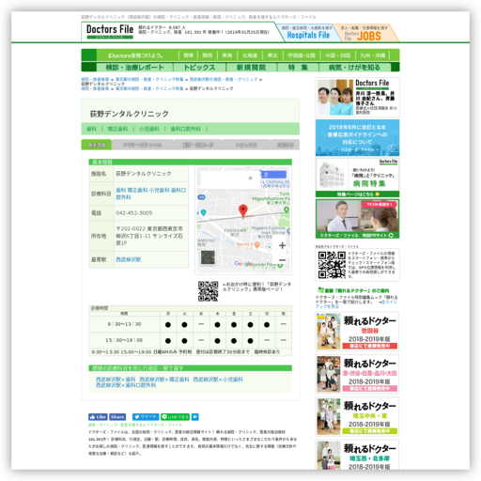Click the clinic mobile page QR code
481x481 pixels.
tap(208, 291)
